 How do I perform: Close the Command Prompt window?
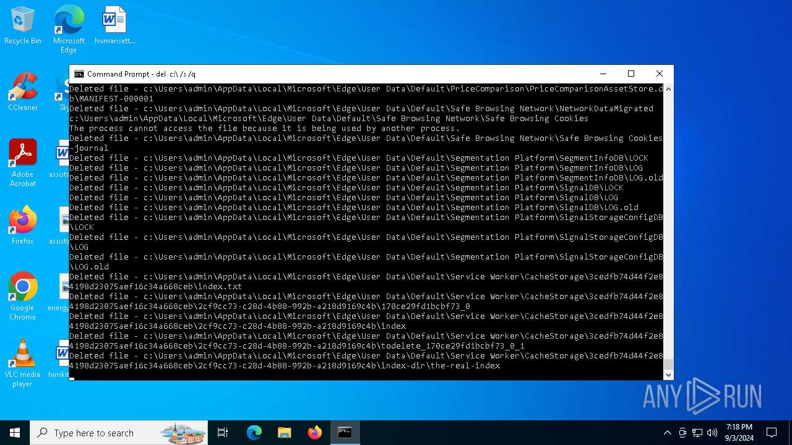[x=660, y=74]
